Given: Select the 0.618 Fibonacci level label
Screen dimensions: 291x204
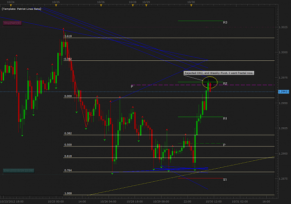Looking at the screenshot, I should [68, 156].
